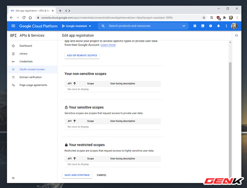Open the main hamburger navigation menu

13,26
